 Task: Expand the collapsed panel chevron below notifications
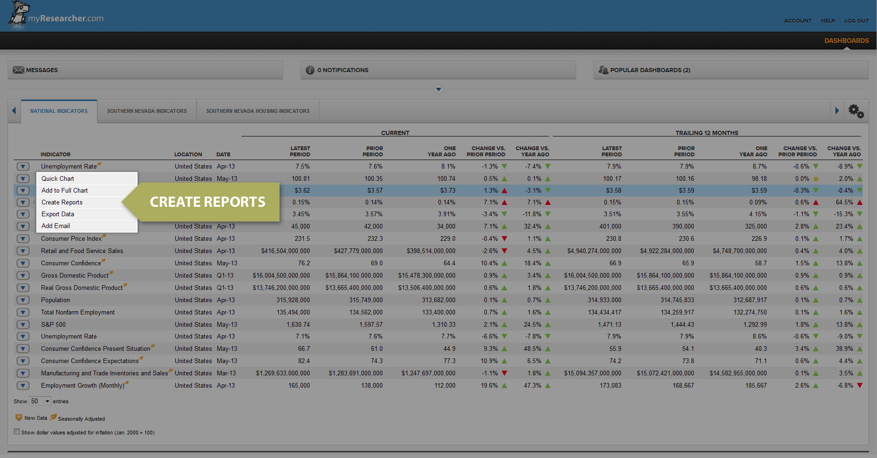pyautogui.click(x=438, y=89)
